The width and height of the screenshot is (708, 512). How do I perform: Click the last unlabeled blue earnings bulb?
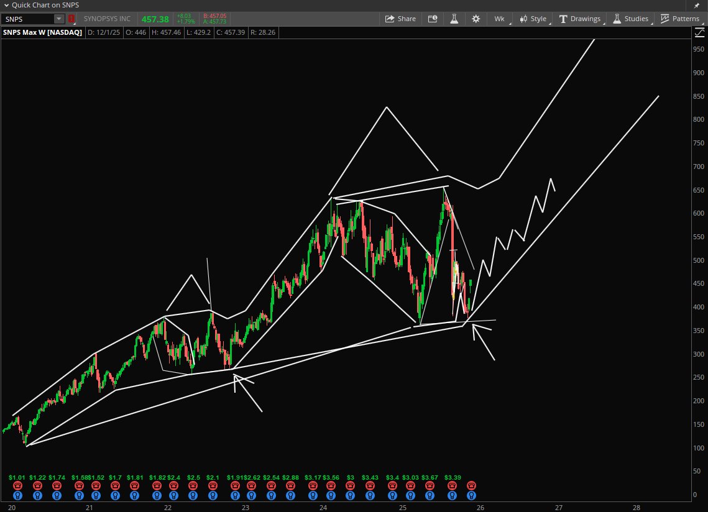tap(471, 496)
